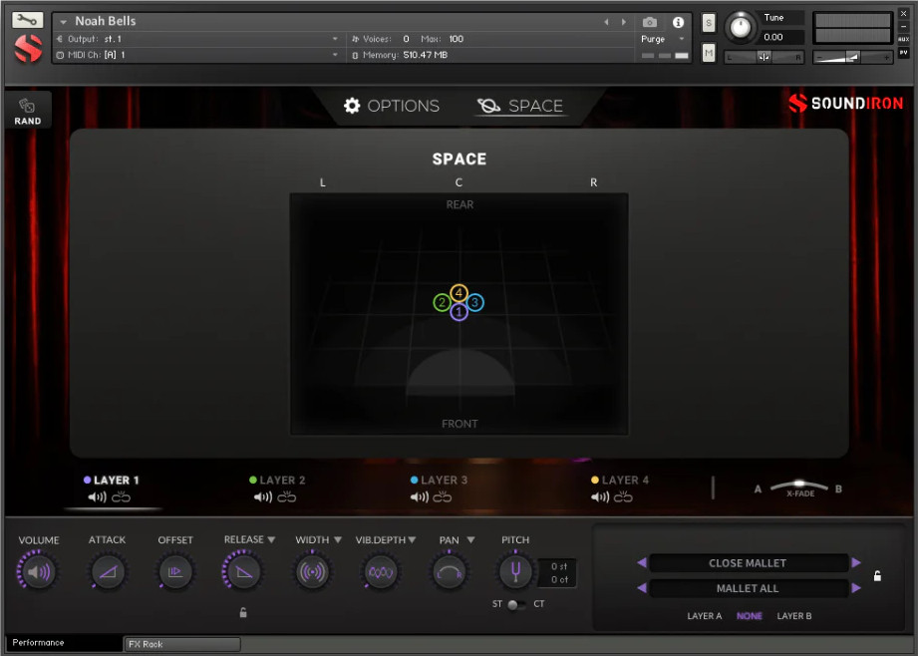Mute Layer 1 using its speaker icon
The height and width of the screenshot is (656, 918).
point(97,496)
